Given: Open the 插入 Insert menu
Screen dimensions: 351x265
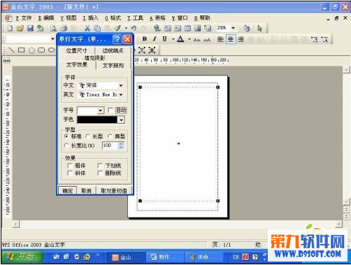Looking at the screenshot, I should click(x=91, y=18).
